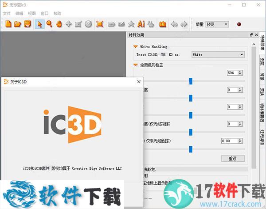Screen dimensions: 266x209
Task: Open the 编辑 menu
Action: pos(19,13)
